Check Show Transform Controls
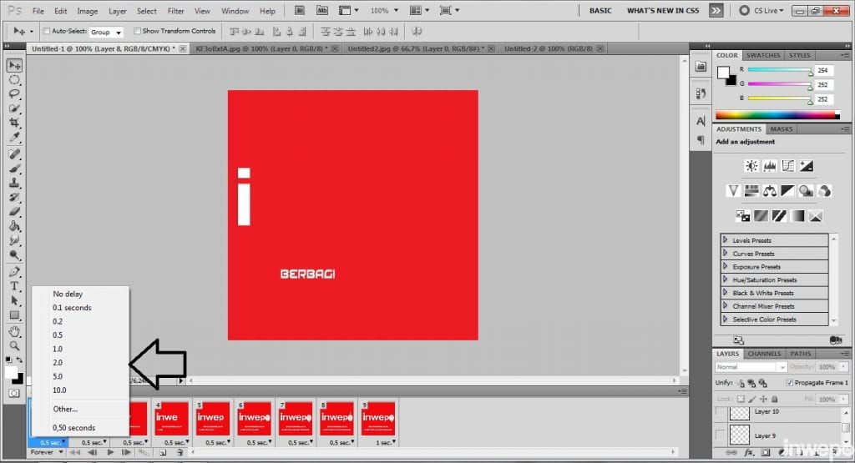Screen dimensions: 855x463 pos(137,31)
